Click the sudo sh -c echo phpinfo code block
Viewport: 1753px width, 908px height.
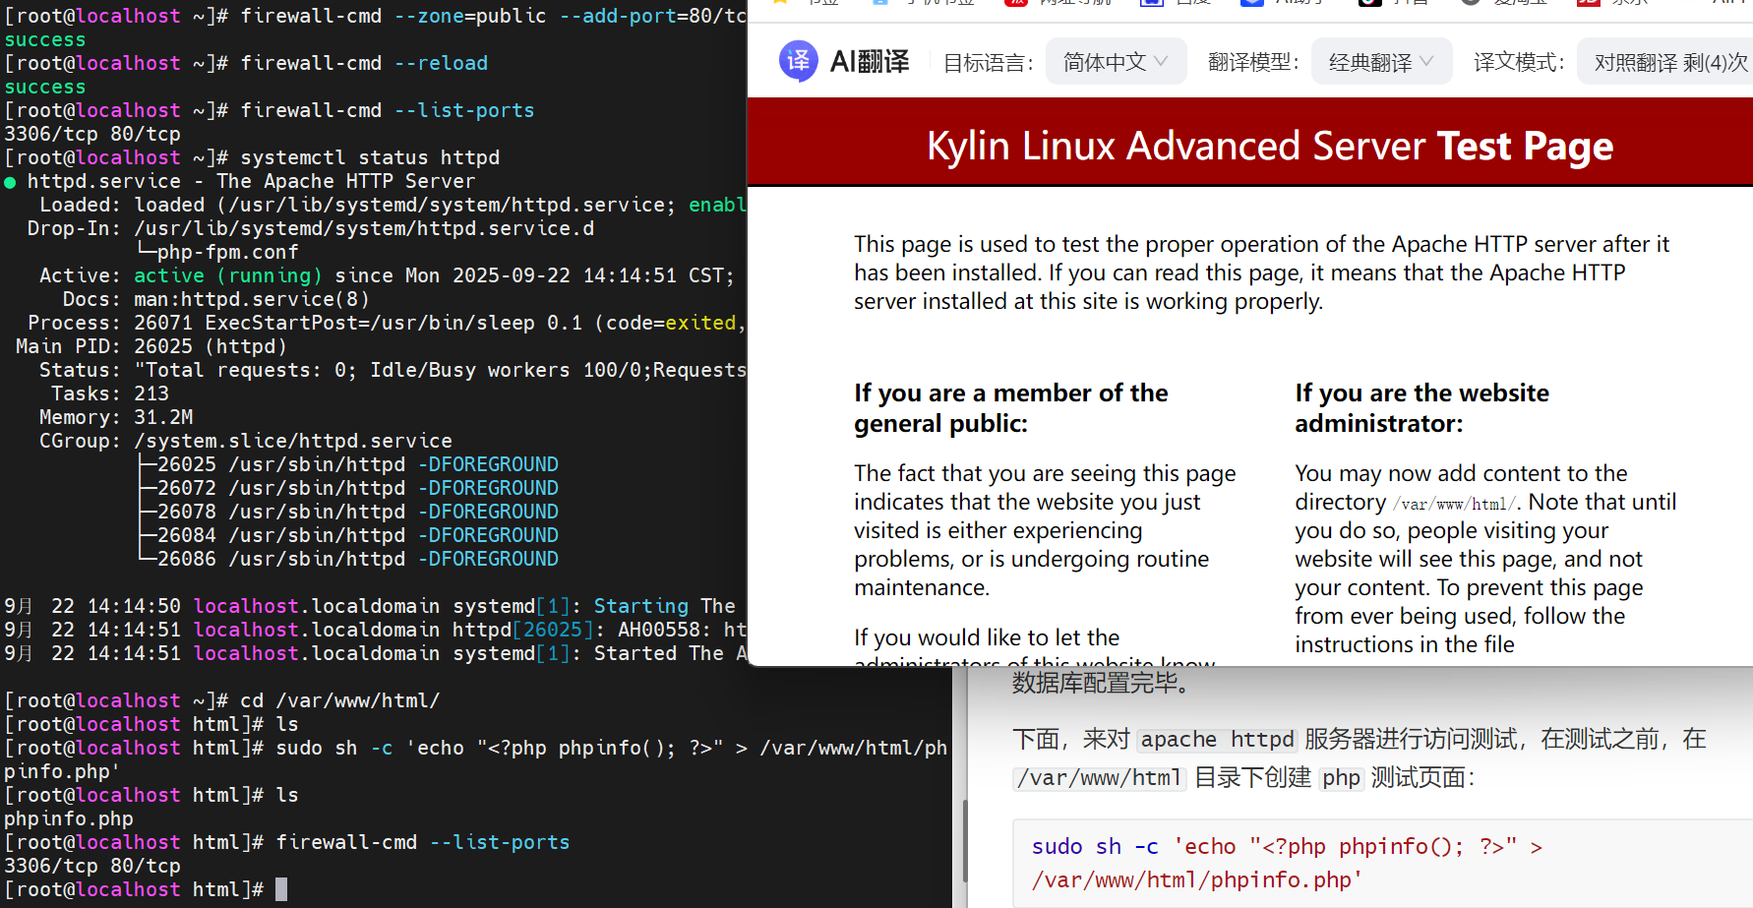(1382, 863)
